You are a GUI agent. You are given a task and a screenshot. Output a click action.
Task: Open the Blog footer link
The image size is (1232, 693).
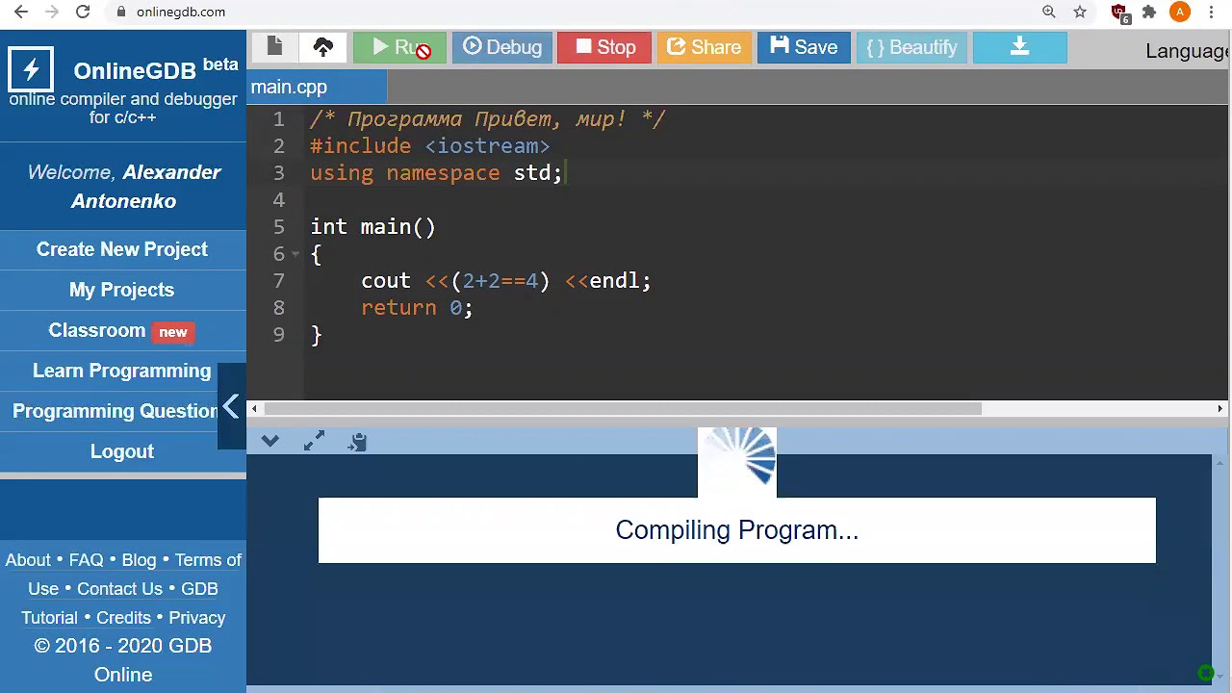pos(139,560)
